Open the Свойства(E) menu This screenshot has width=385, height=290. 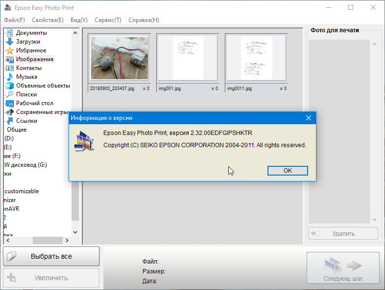click(x=48, y=20)
